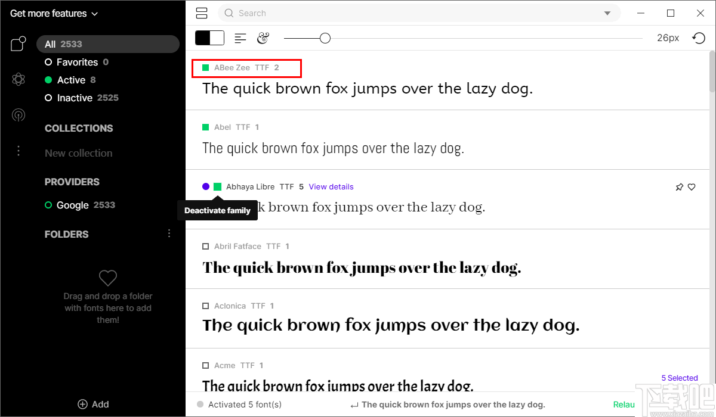
Task: Open the integrations atom icon in sidebar
Action: click(18, 79)
